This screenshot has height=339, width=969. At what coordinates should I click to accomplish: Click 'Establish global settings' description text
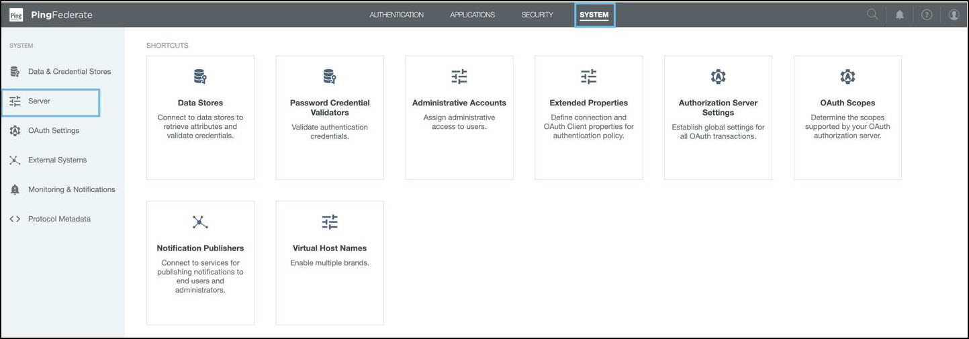coord(719,132)
